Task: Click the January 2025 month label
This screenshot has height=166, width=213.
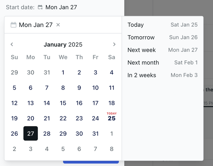Action: [x=63, y=44]
